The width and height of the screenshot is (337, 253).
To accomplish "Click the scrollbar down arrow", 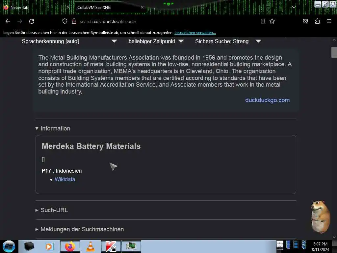I will coord(334,237).
